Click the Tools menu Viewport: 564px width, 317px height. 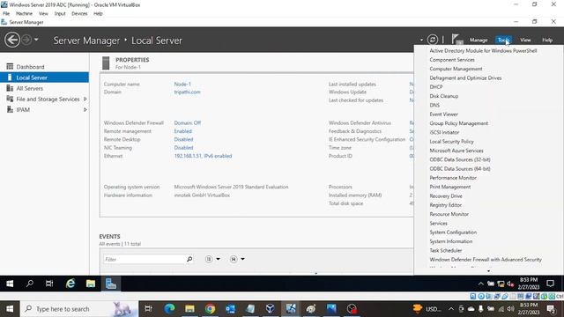pos(503,40)
